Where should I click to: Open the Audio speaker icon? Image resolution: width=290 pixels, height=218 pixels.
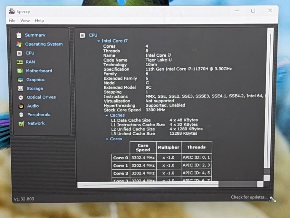(x=21, y=106)
